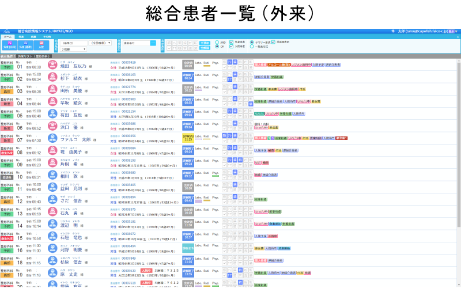Click avatar icon of patient 原 丈史
461x288 pixels.
pos(52,273)
